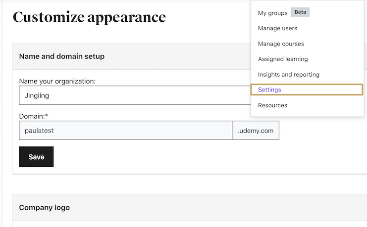
Task: Go to Manage courses menu entry
Action: pyautogui.click(x=281, y=44)
